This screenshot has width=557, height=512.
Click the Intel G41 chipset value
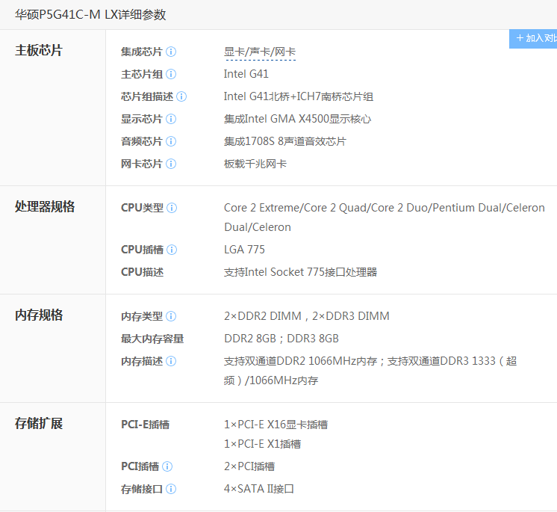click(246, 74)
